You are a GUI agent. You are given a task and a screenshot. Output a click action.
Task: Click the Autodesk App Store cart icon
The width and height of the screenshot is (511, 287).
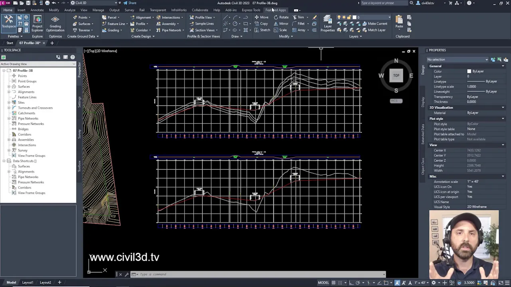(450, 3)
